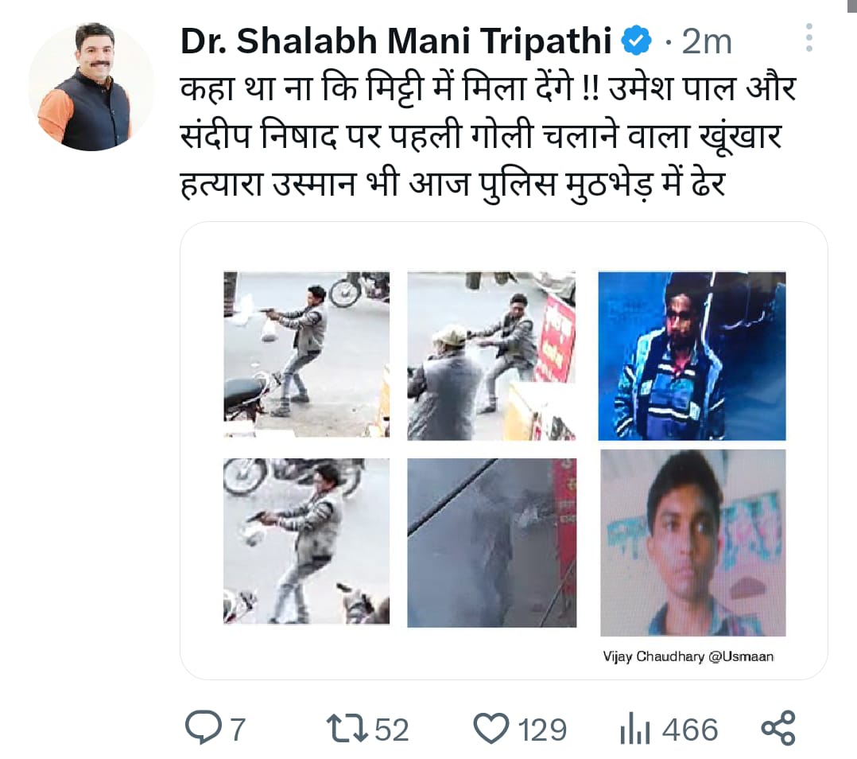Open blue-tinted CCTV photo of man
The width and height of the screenshot is (857, 759).
tap(692, 356)
